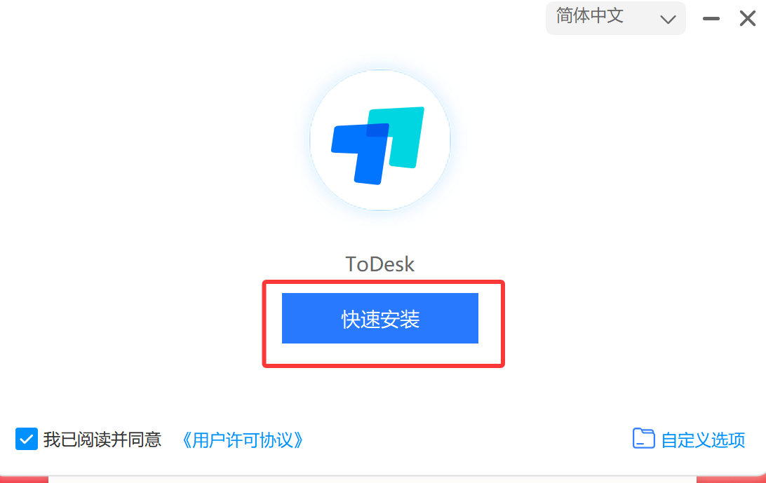Click the folder icon beside 自定义选项
This screenshot has height=483, width=766.
[x=643, y=439]
